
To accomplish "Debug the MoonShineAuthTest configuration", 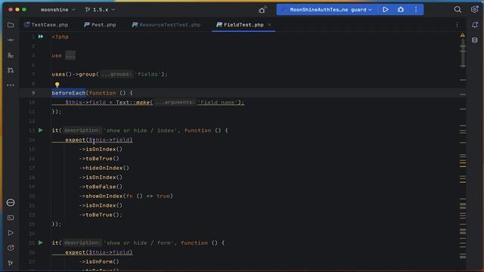I will pos(401,10).
